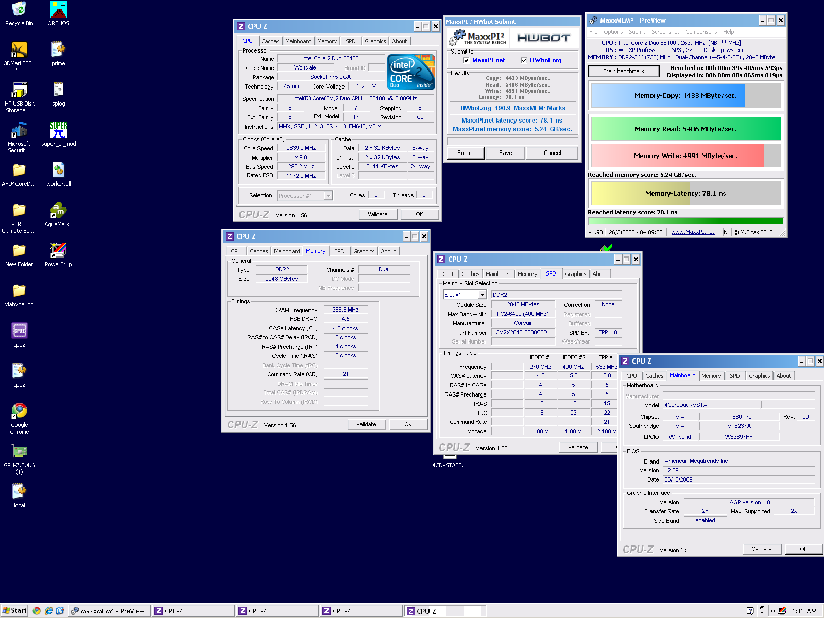Launch ORTHOS from the desktop

(x=58, y=13)
